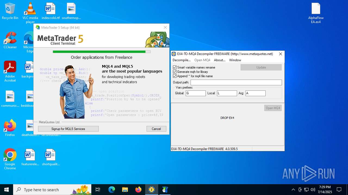
Task: Open volume control in system tray
Action: [x=313, y=190]
